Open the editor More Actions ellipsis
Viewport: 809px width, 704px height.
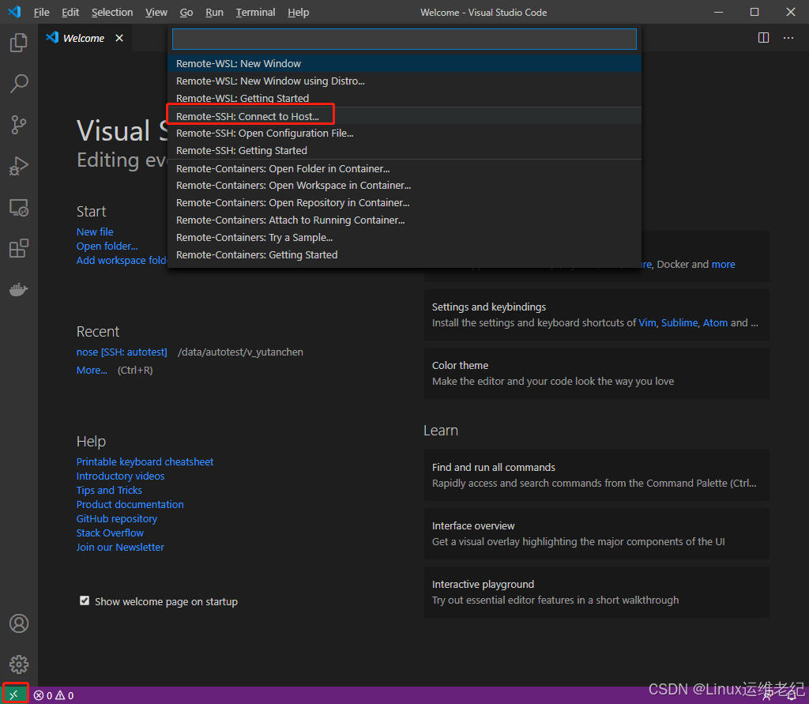point(788,38)
